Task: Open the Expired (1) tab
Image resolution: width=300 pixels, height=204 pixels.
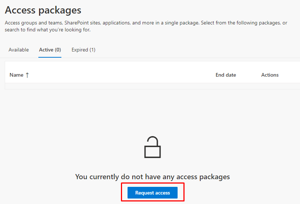Action: click(83, 50)
